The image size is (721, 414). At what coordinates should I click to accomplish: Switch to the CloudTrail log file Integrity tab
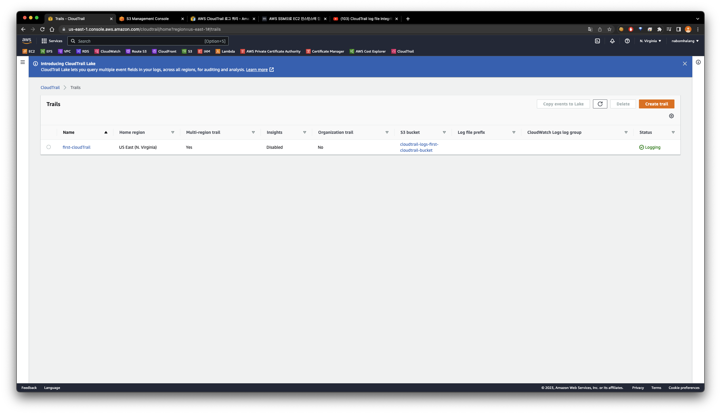366,19
